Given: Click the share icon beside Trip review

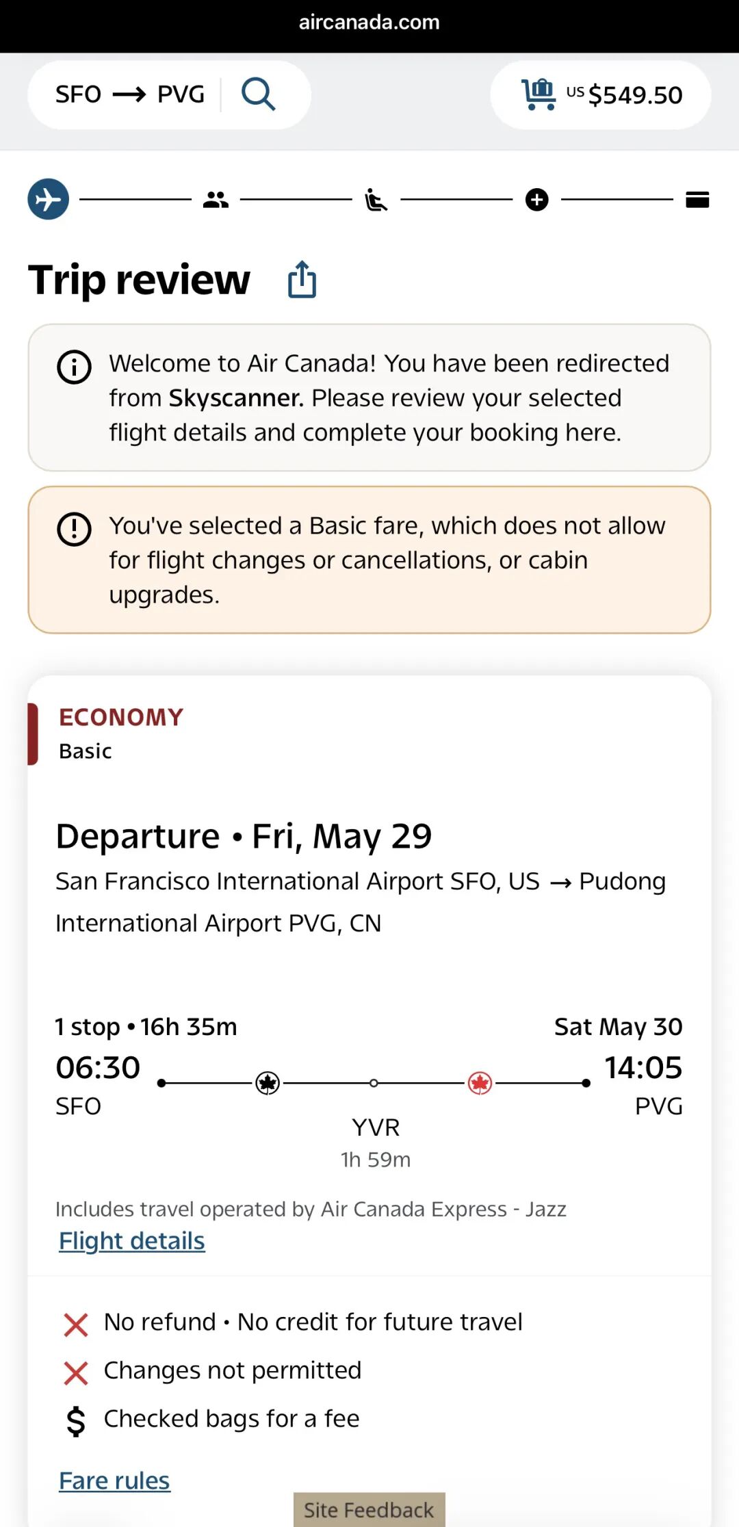Looking at the screenshot, I should coord(302,280).
